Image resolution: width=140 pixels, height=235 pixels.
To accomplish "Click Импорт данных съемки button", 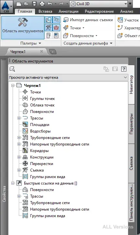I will pyautogui.click(x=88, y=20).
